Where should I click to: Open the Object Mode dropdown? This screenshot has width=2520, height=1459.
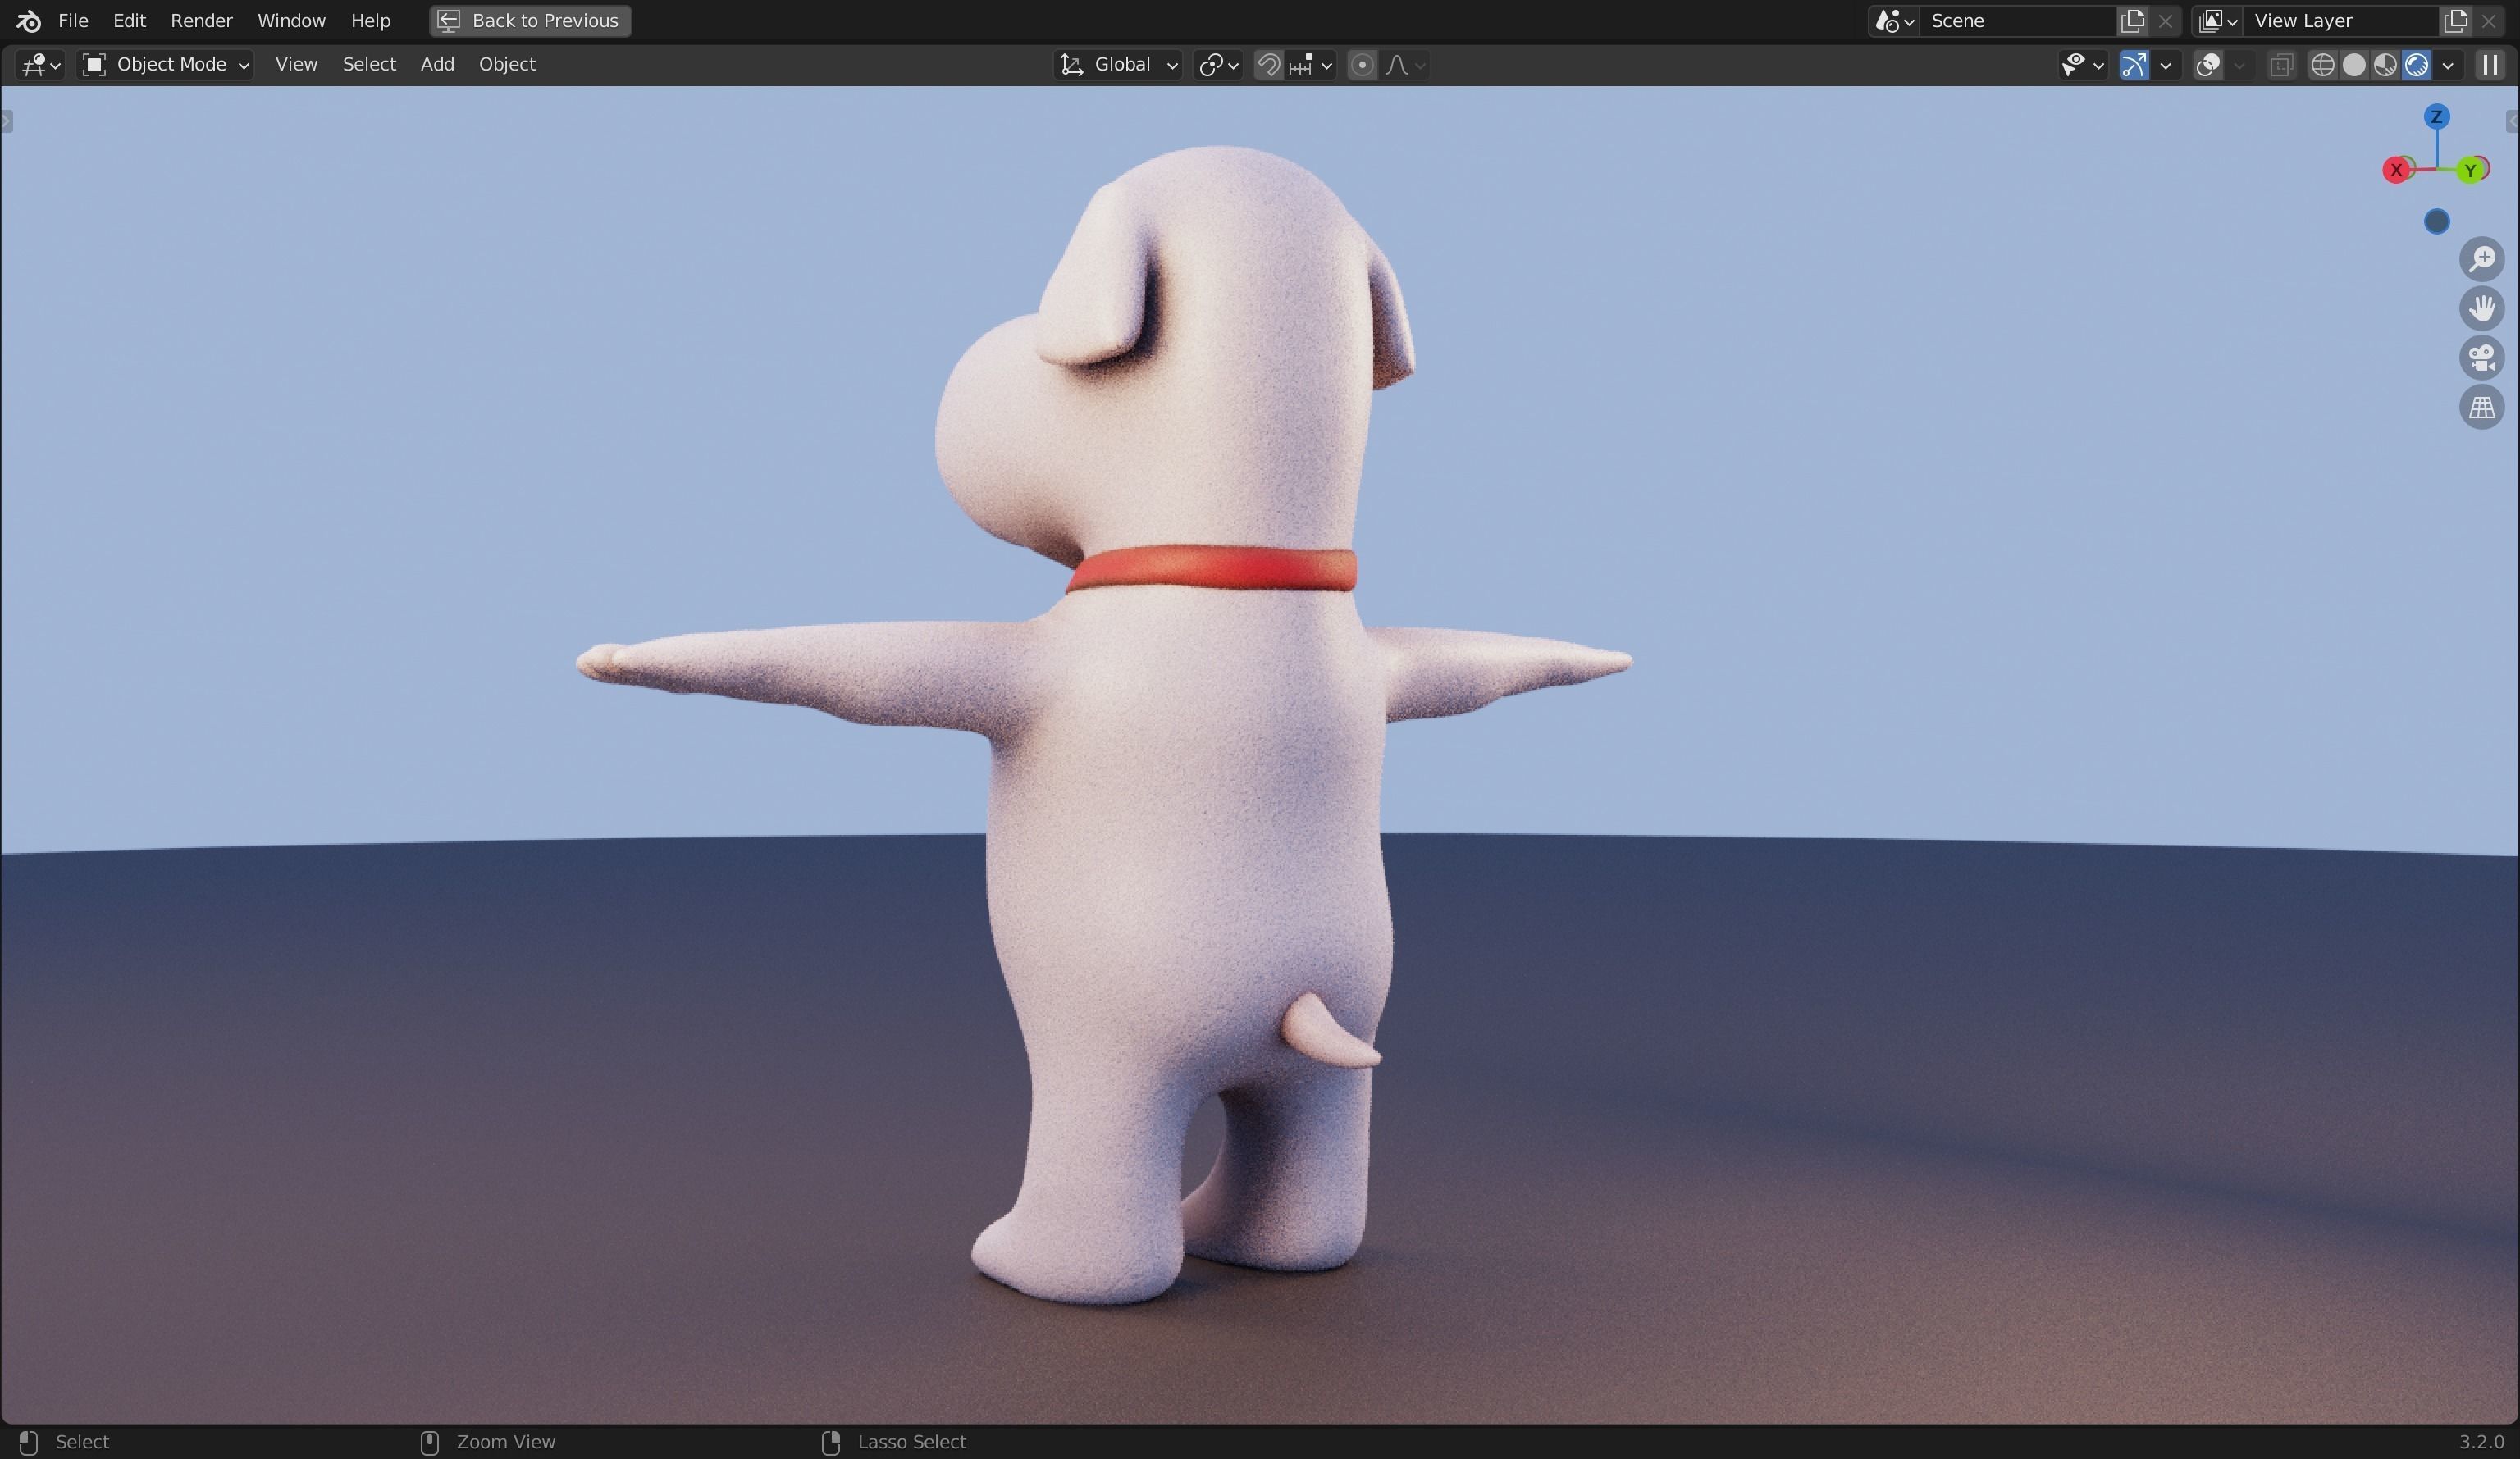coord(166,65)
